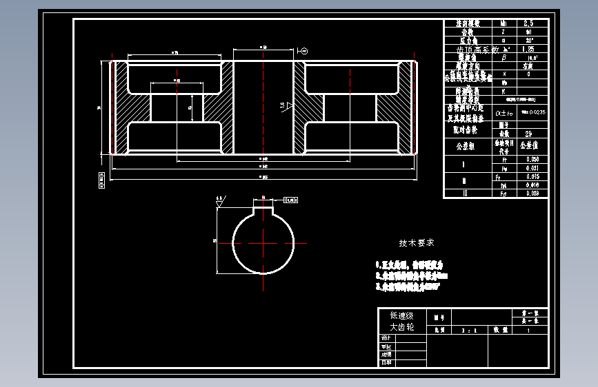
Task: Click the quantity value '1' in title block
Action: [x=528, y=331]
